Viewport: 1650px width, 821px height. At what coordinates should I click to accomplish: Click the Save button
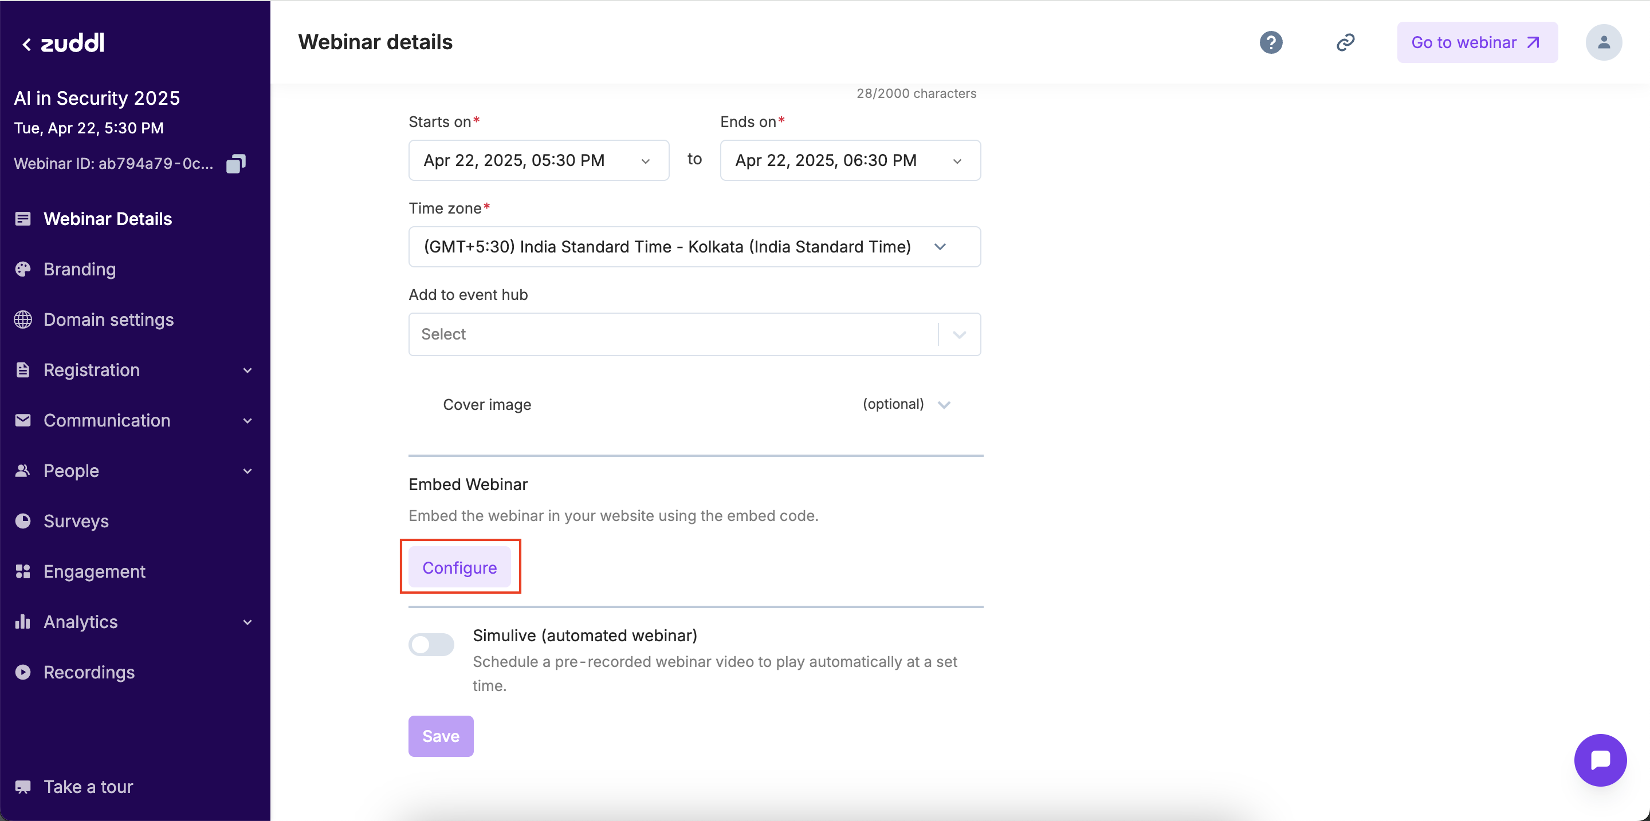coord(441,736)
